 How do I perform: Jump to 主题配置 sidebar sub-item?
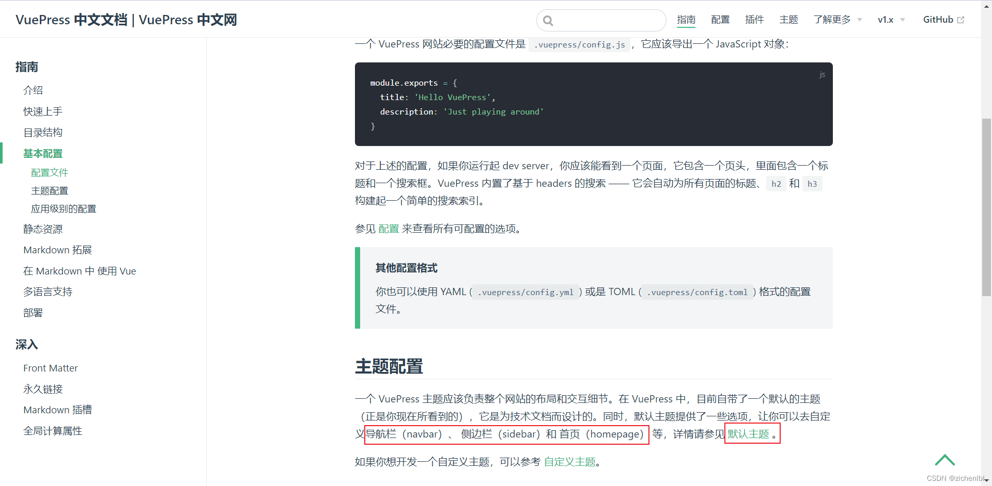[50, 191]
